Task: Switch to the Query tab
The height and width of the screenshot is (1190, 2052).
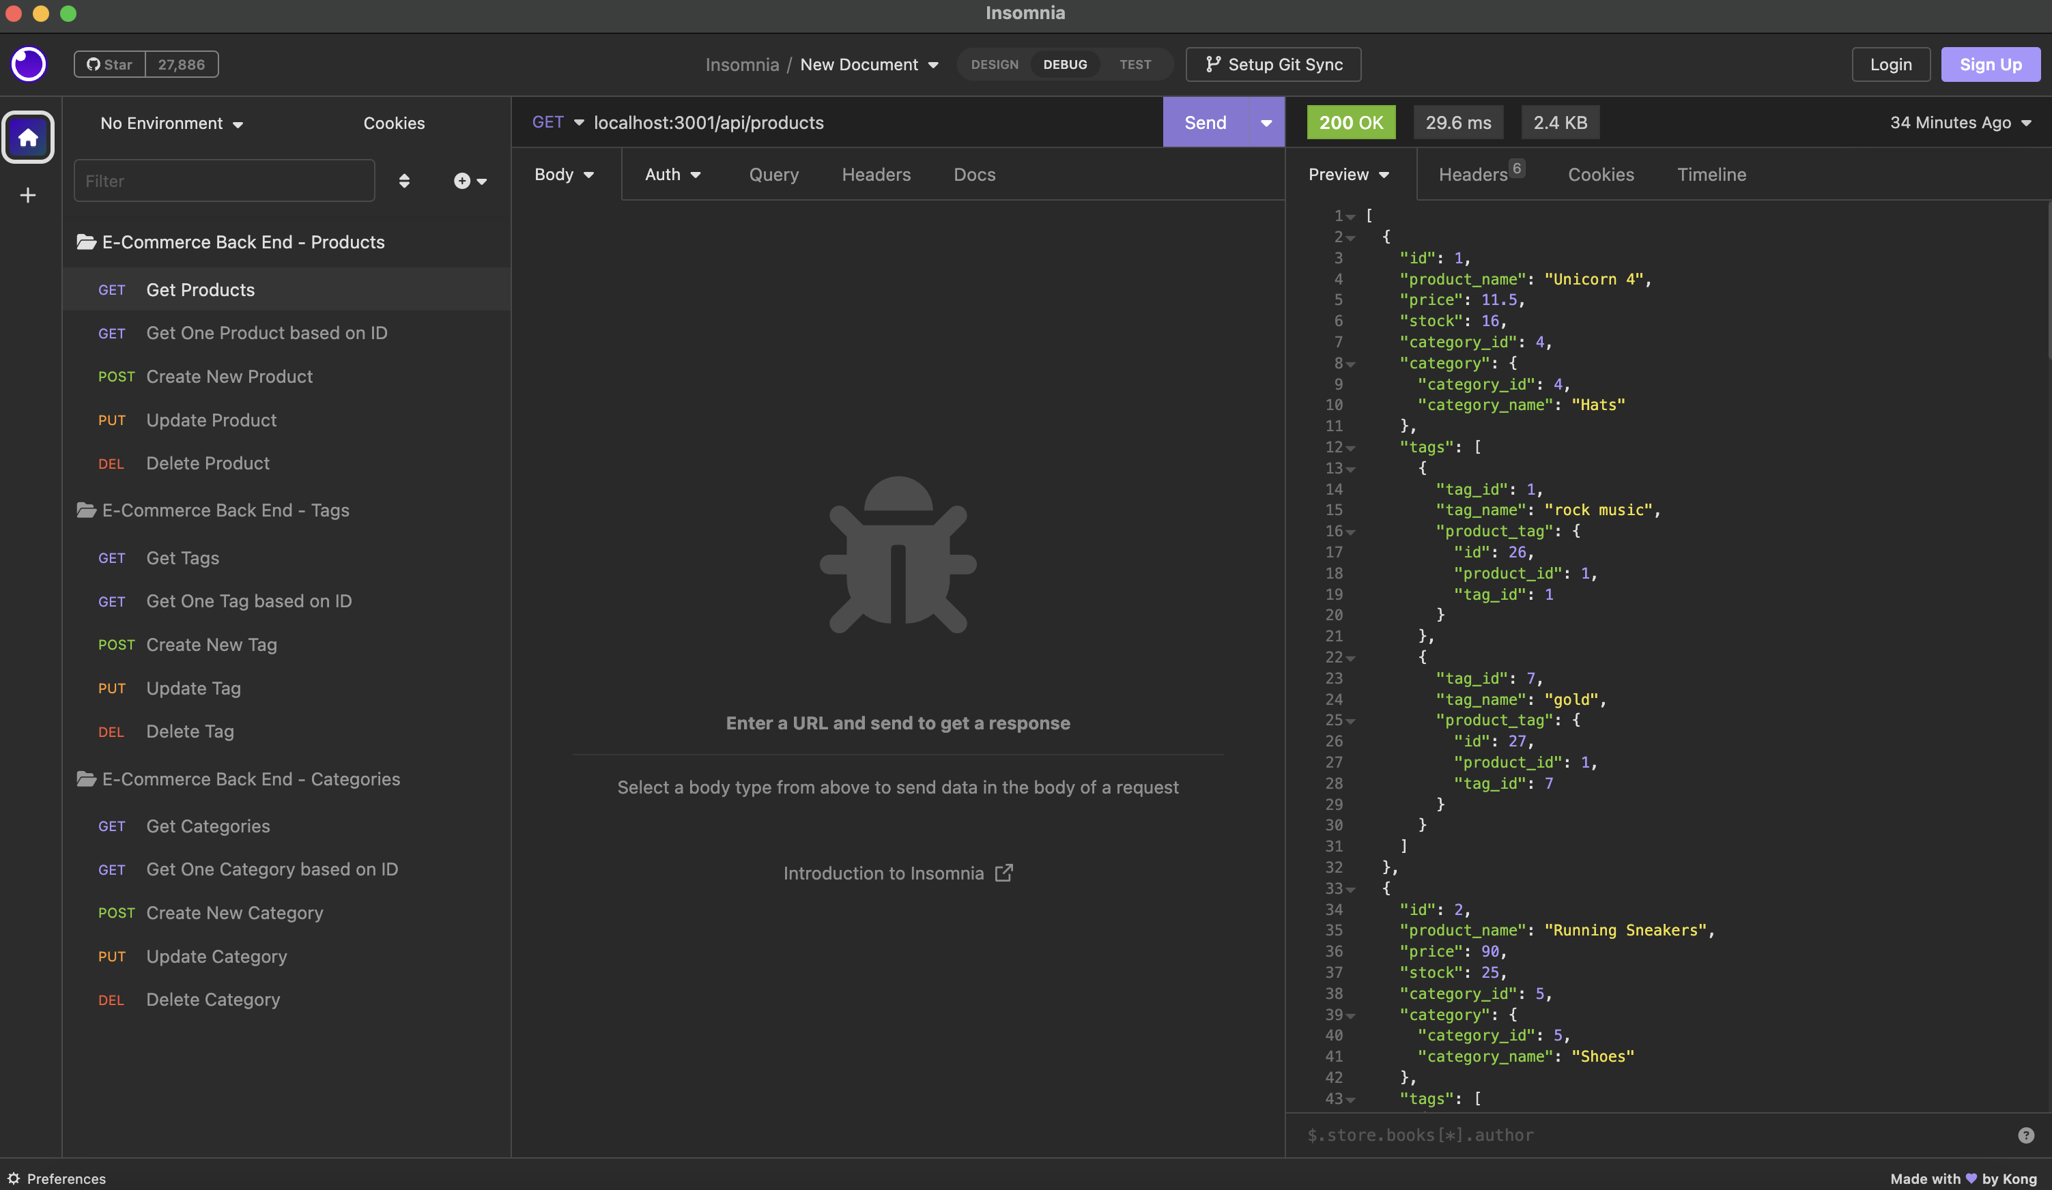Action: point(773,174)
